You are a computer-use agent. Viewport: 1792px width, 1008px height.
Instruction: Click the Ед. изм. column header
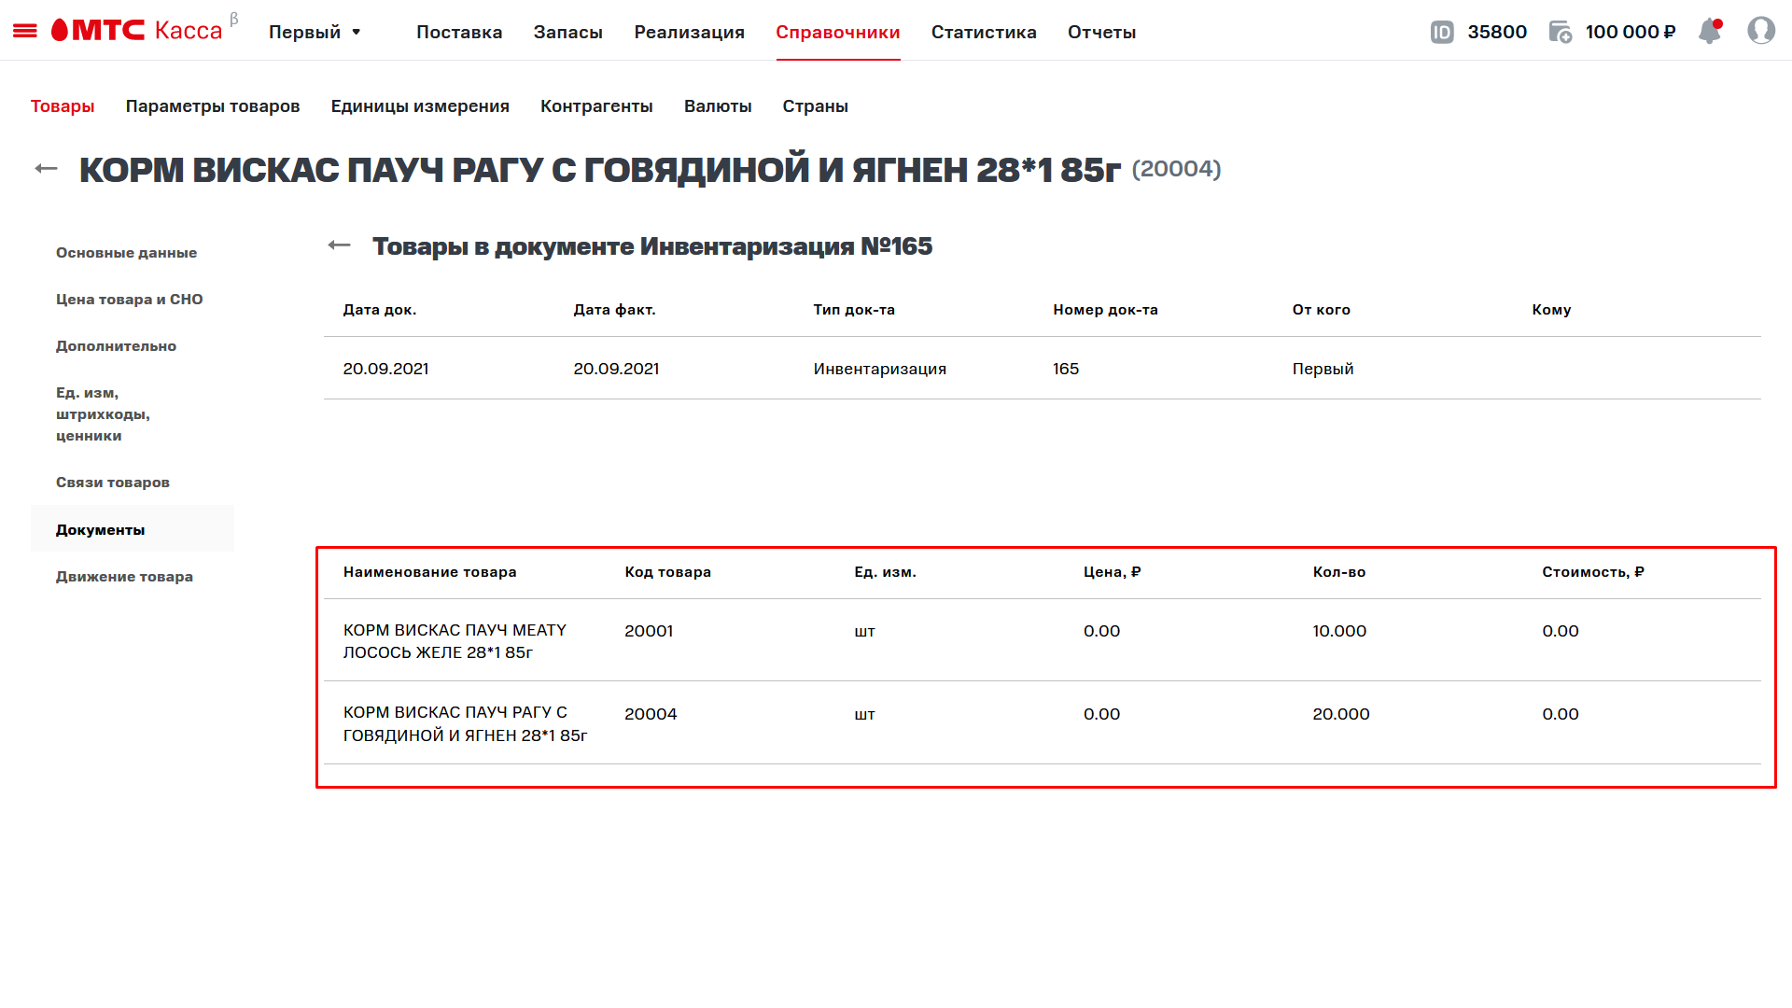[886, 572]
